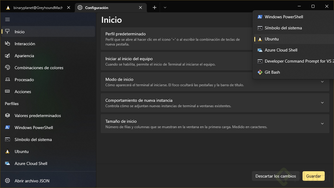Viewport: 334px width, 188px height.
Task: Close the binaryplanet@GreyhoundMach tab
Action: pos(69,8)
